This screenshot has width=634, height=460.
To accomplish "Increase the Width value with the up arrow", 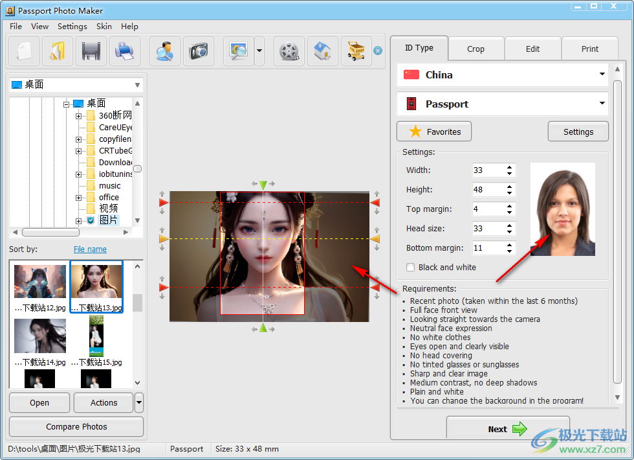I will point(510,167).
